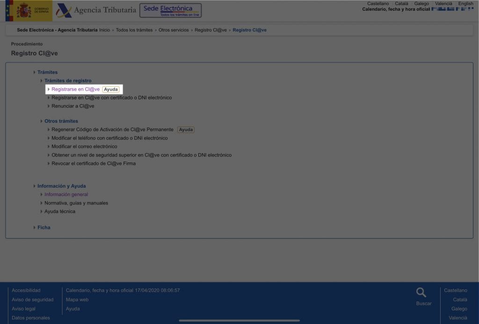Open the Sede Electrónica banner logo

(x=170, y=10)
